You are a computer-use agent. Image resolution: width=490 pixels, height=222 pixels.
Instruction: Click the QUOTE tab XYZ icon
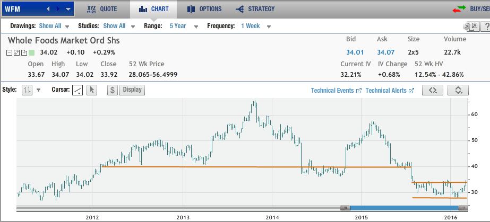(91, 9)
